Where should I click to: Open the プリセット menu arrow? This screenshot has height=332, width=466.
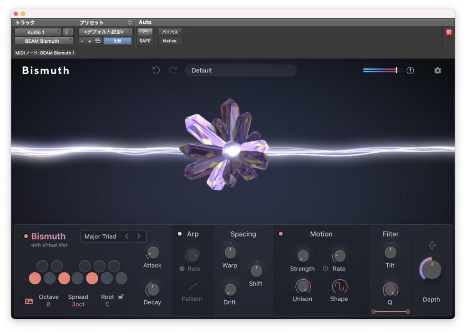tap(130, 23)
